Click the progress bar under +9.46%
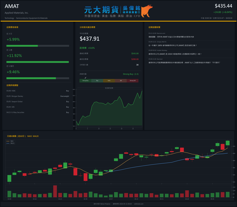The height and width of the screenshot is (207, 237). point(38,78)
